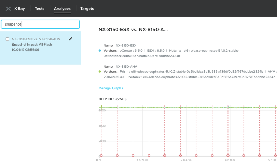Click the blue NX-8150-ESX legend dot
277x165 pixels.
click(x=100, y=51)
